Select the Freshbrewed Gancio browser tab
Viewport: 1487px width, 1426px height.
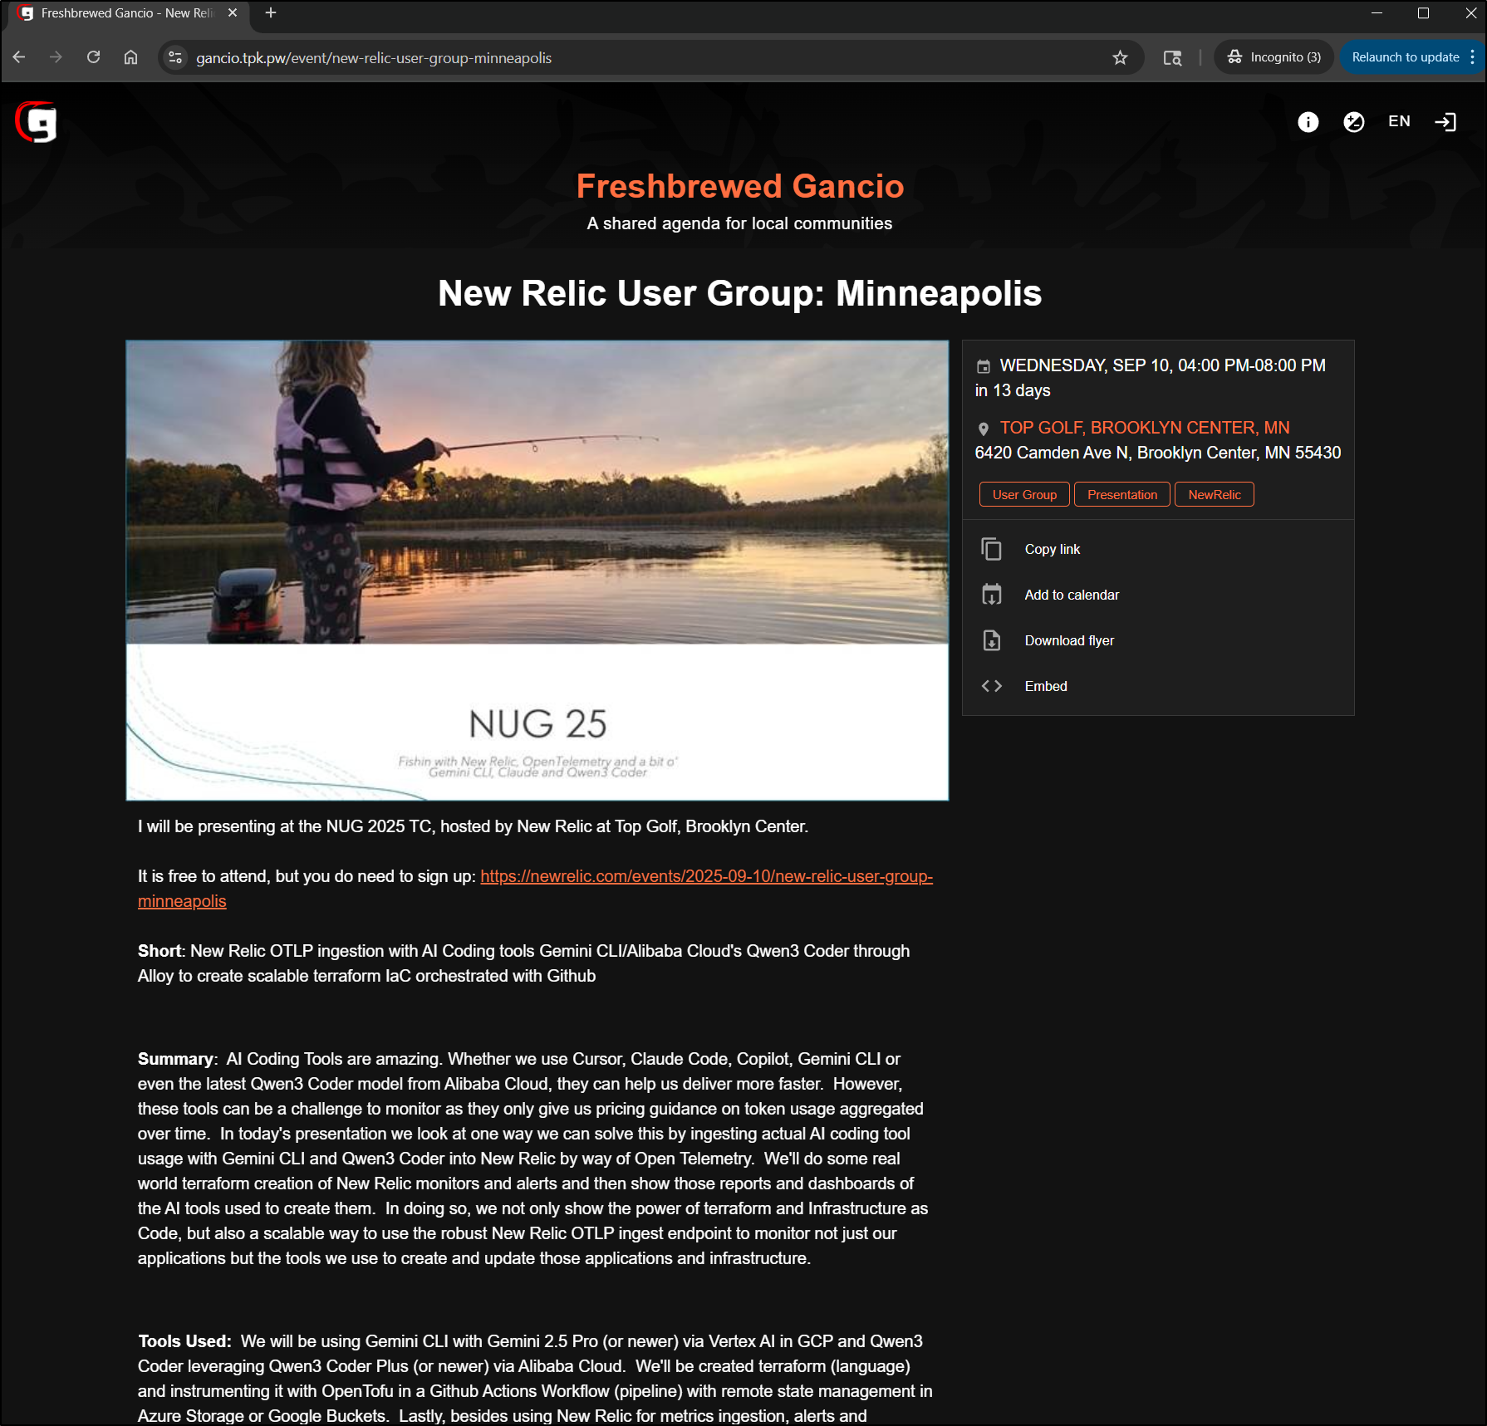127,13
